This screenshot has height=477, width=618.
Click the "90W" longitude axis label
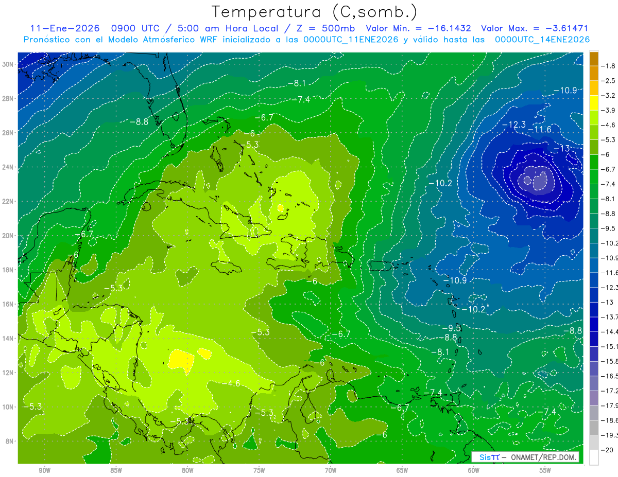(44, 470)
